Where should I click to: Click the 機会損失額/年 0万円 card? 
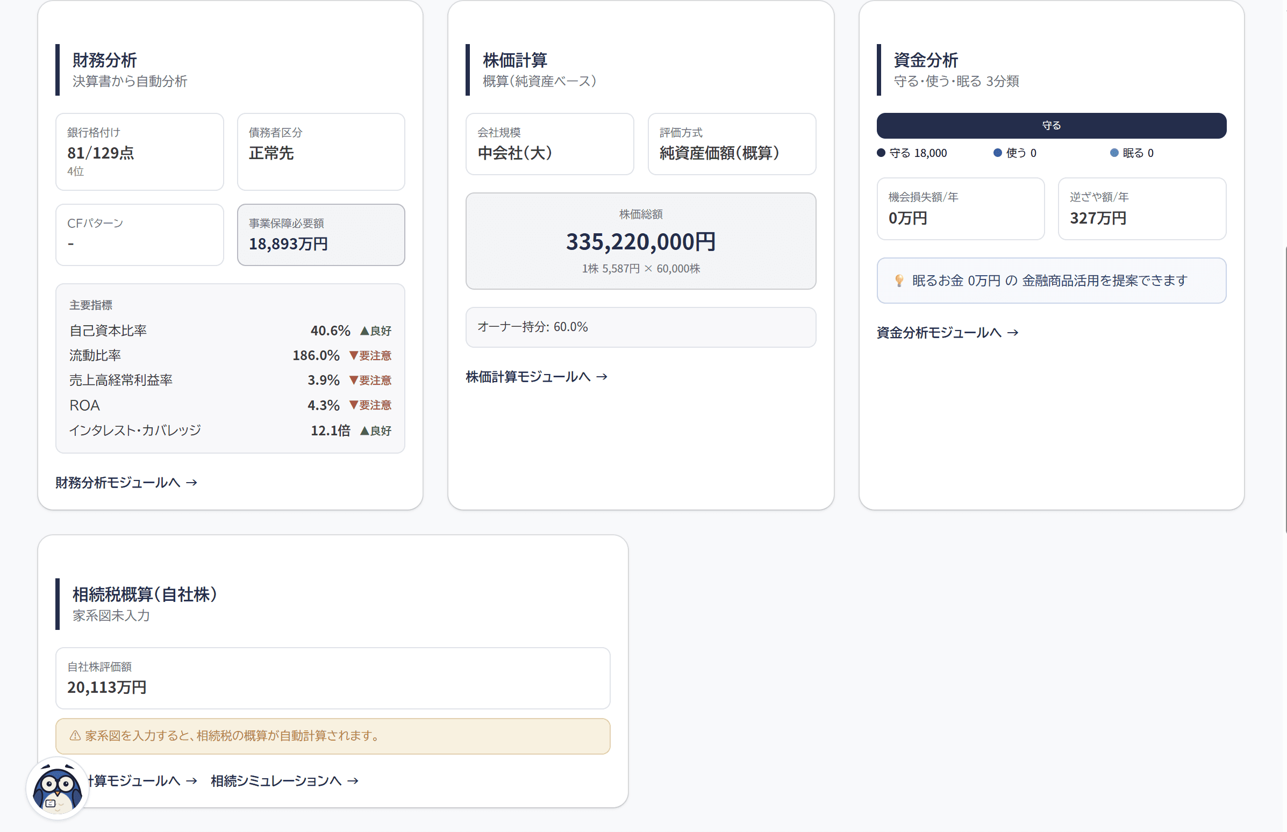(x=960, y=209)
